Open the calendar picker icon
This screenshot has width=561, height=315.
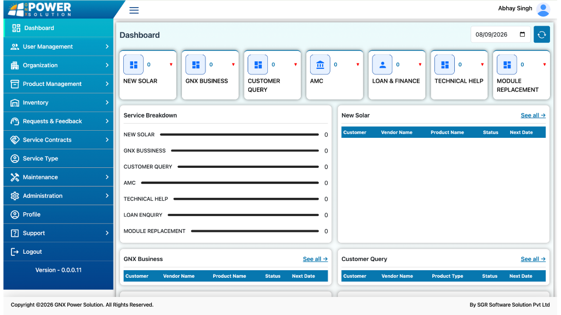[x=522, y=34]
